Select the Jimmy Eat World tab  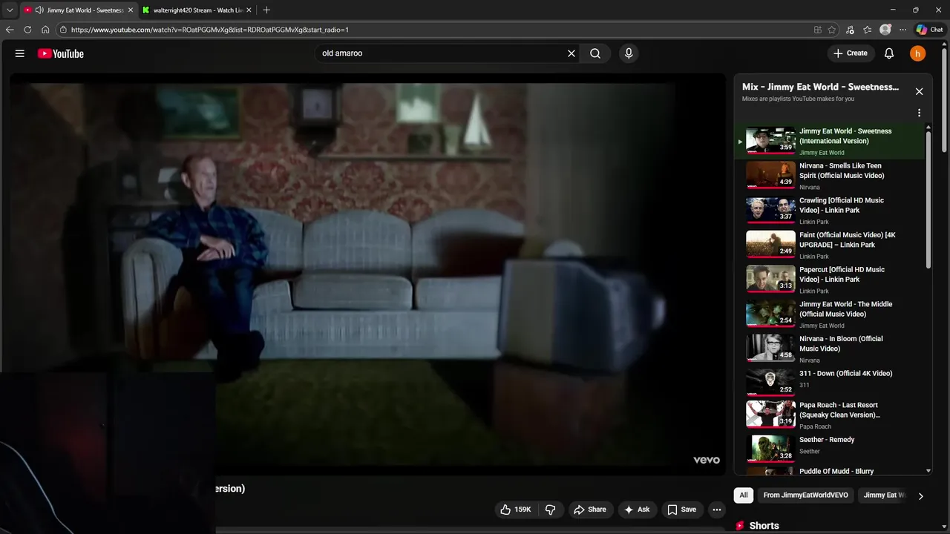click(78, 10)
